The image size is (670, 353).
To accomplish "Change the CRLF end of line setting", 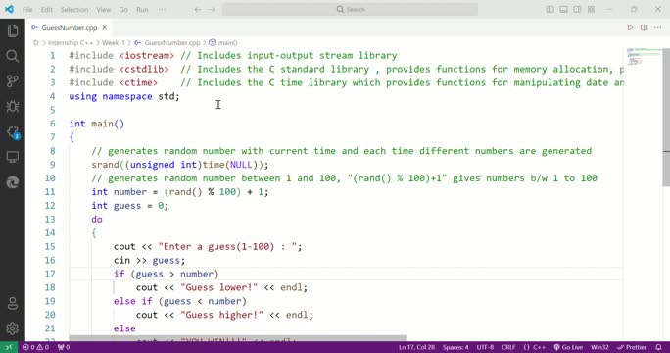I will click(508, 347).
